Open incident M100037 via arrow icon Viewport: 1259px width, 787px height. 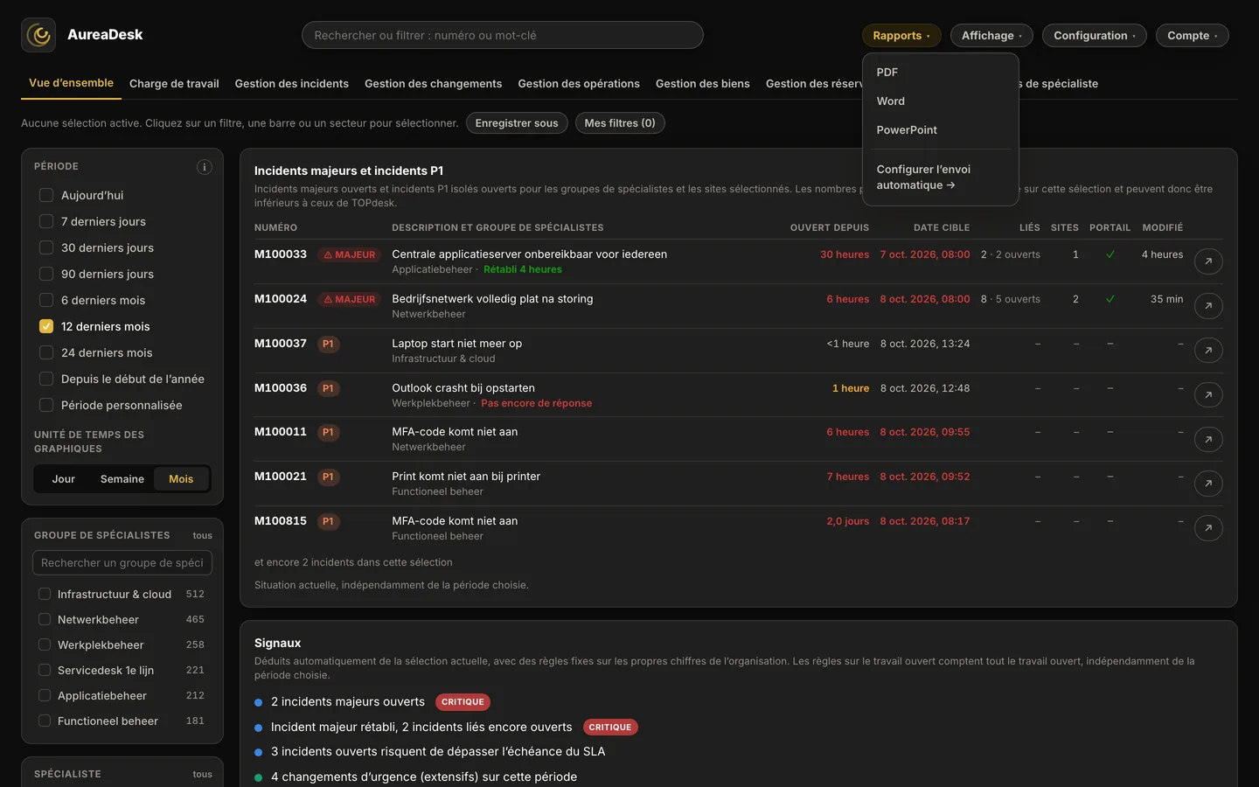(1208, 351)
